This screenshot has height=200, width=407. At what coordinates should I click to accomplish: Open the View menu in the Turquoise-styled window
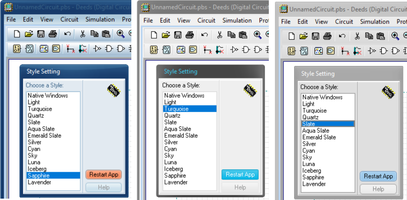[x=184, y=21]
